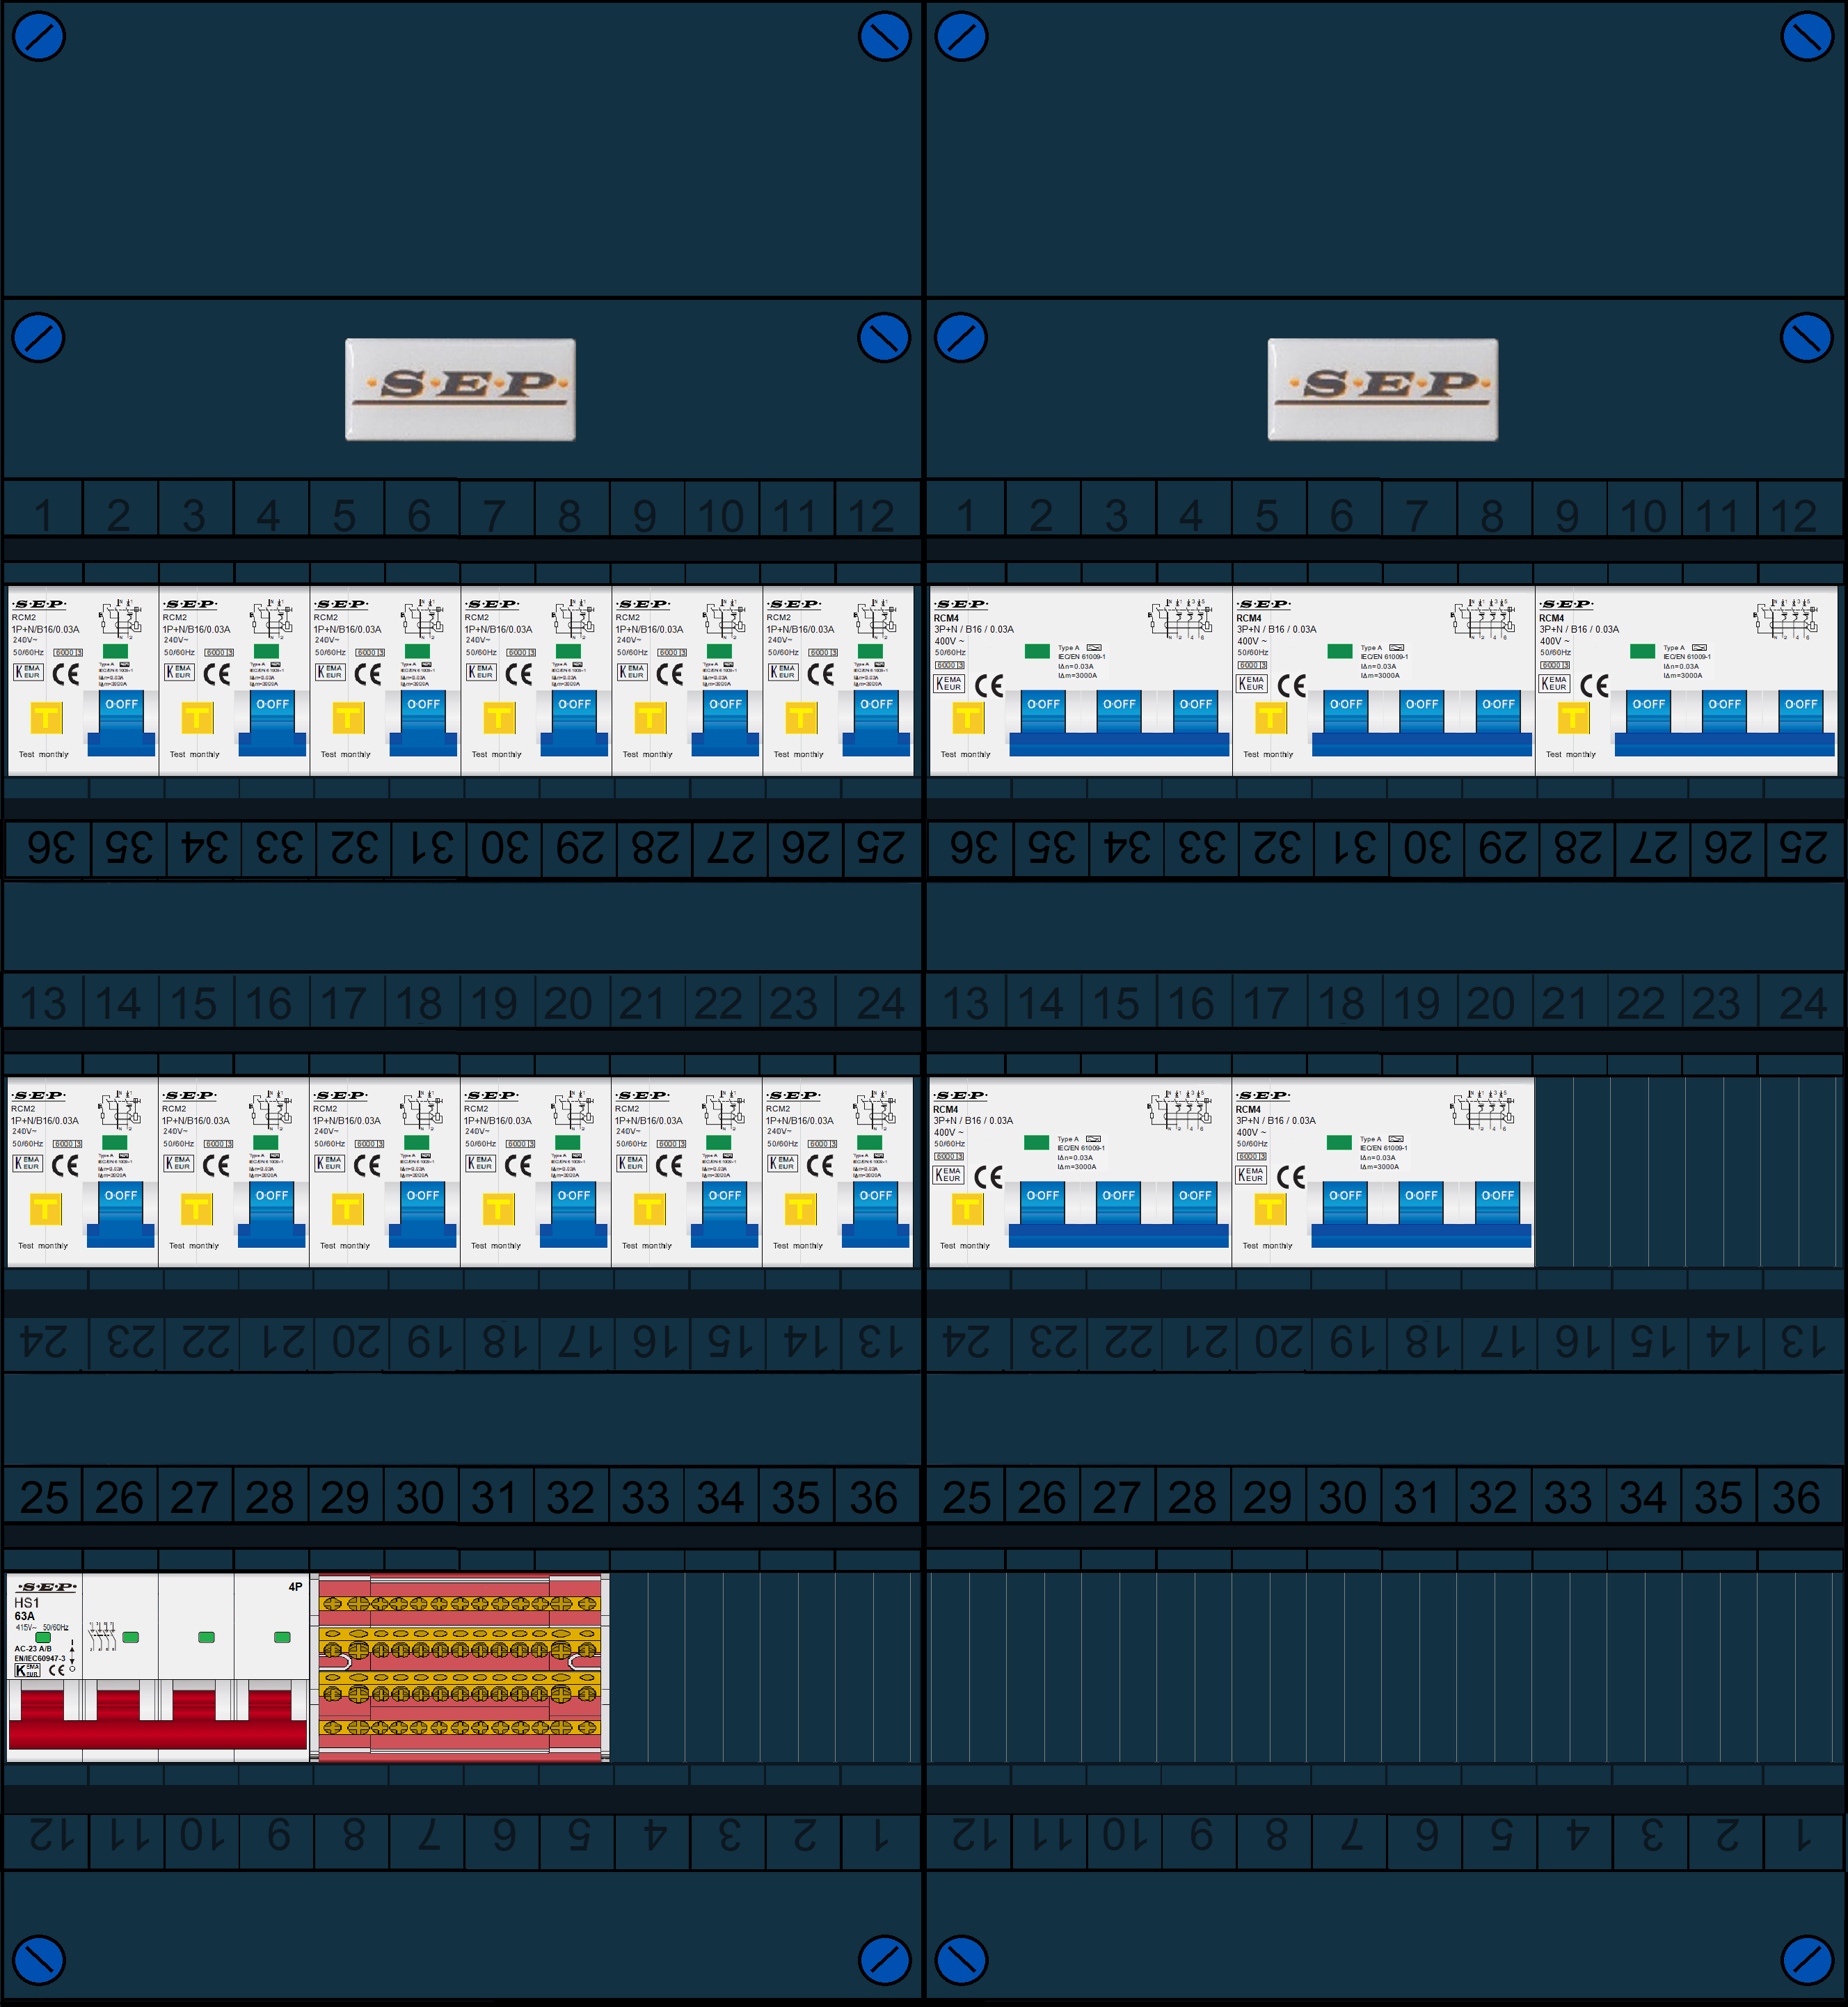Click left screw beside right panel SEP logo
The image size is (1848, 2007).
point(961,338)
